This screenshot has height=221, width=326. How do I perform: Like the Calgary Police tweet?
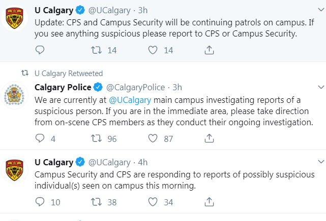pyautogui.click(x=152, y=138)
